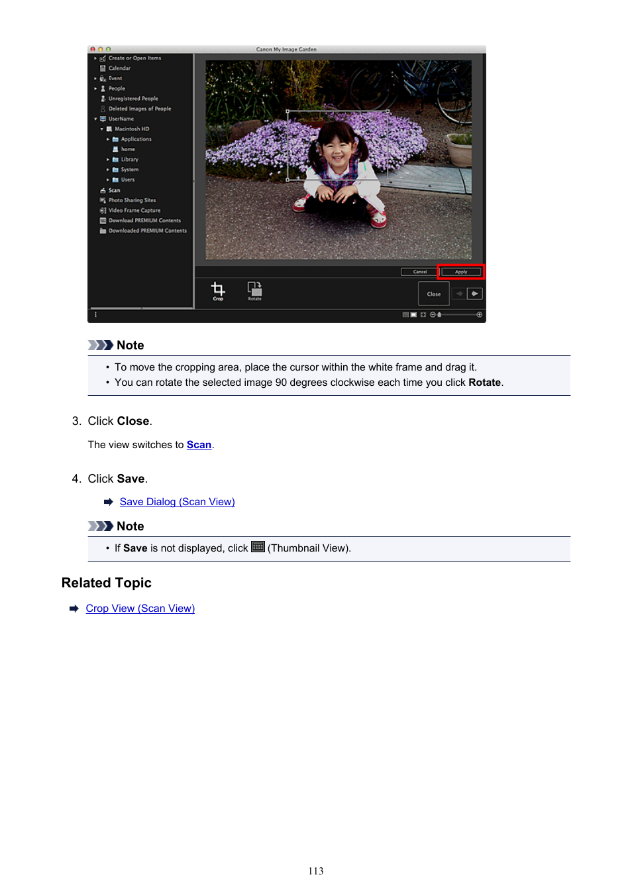This screenshot has width=632, height=895.
Task: Click the Whole Image View icon
Action: click(423, 315)
